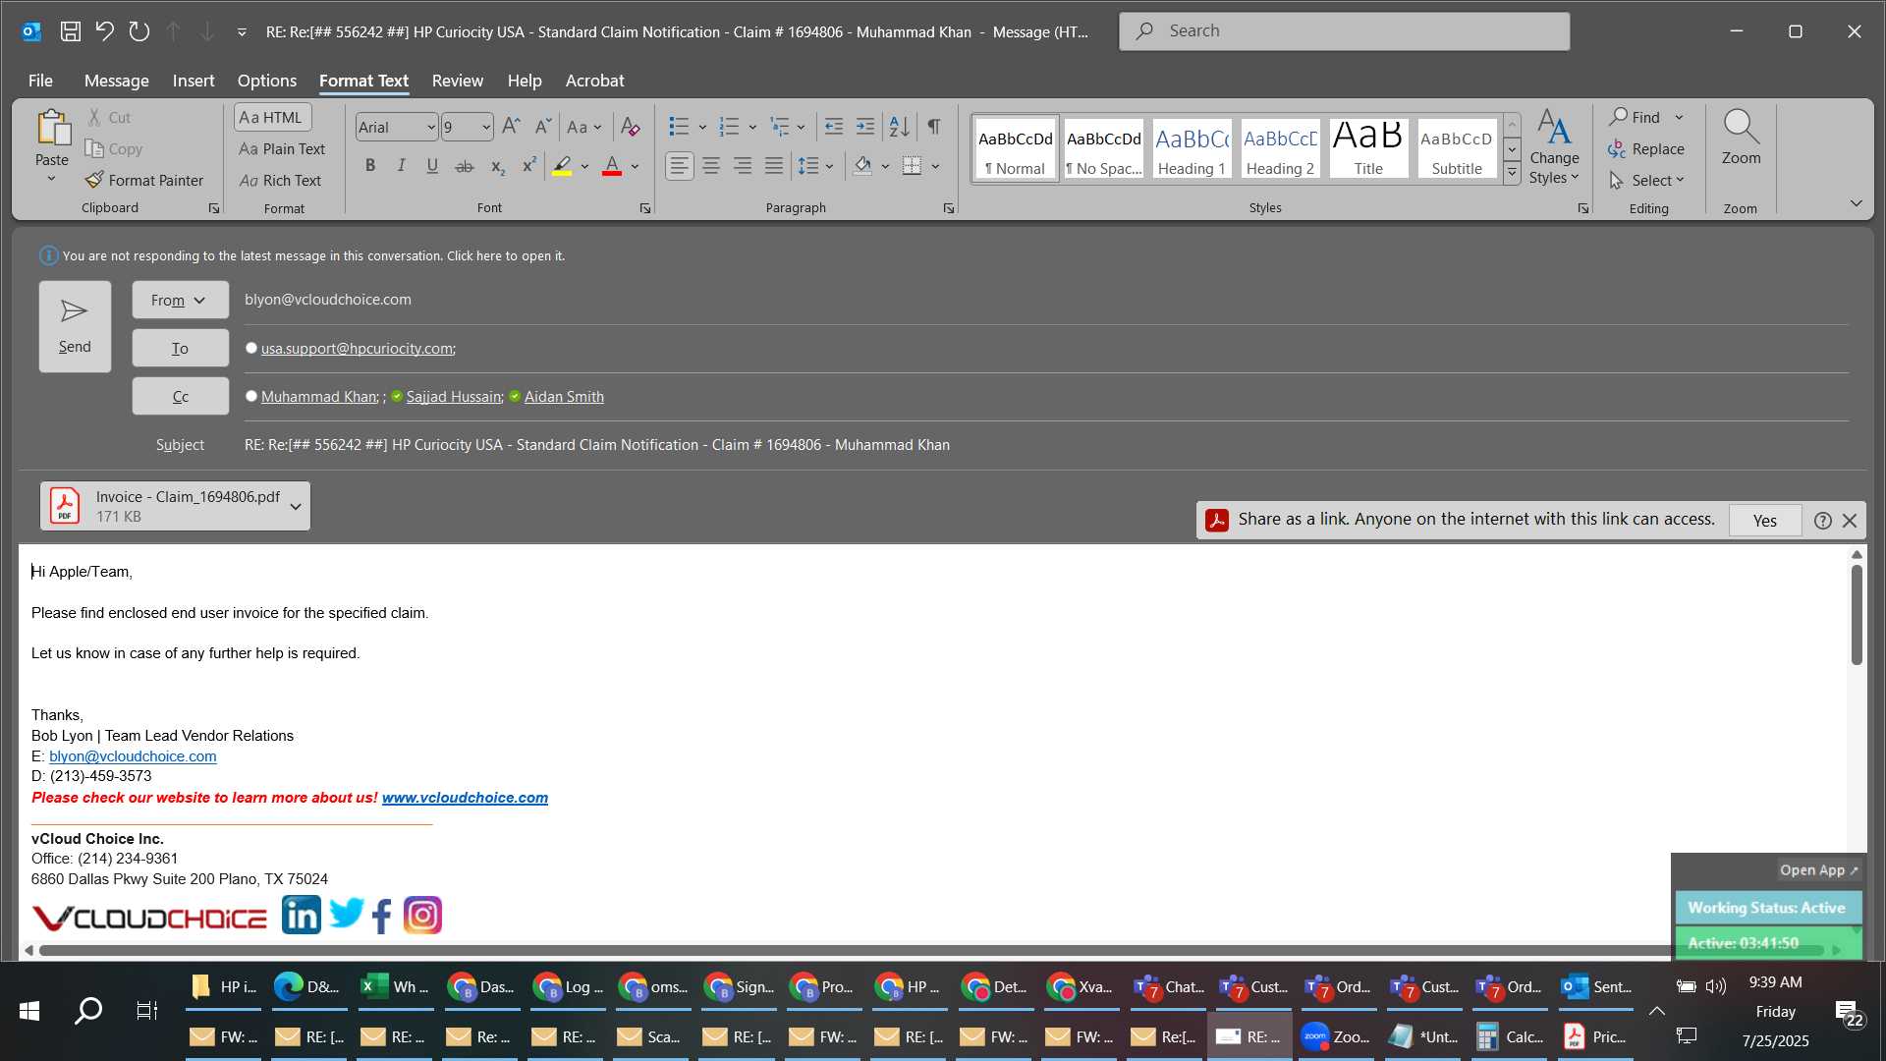1886x1061 pixels.
Task: Click the Cc recipients button
Action: point(181,396)
